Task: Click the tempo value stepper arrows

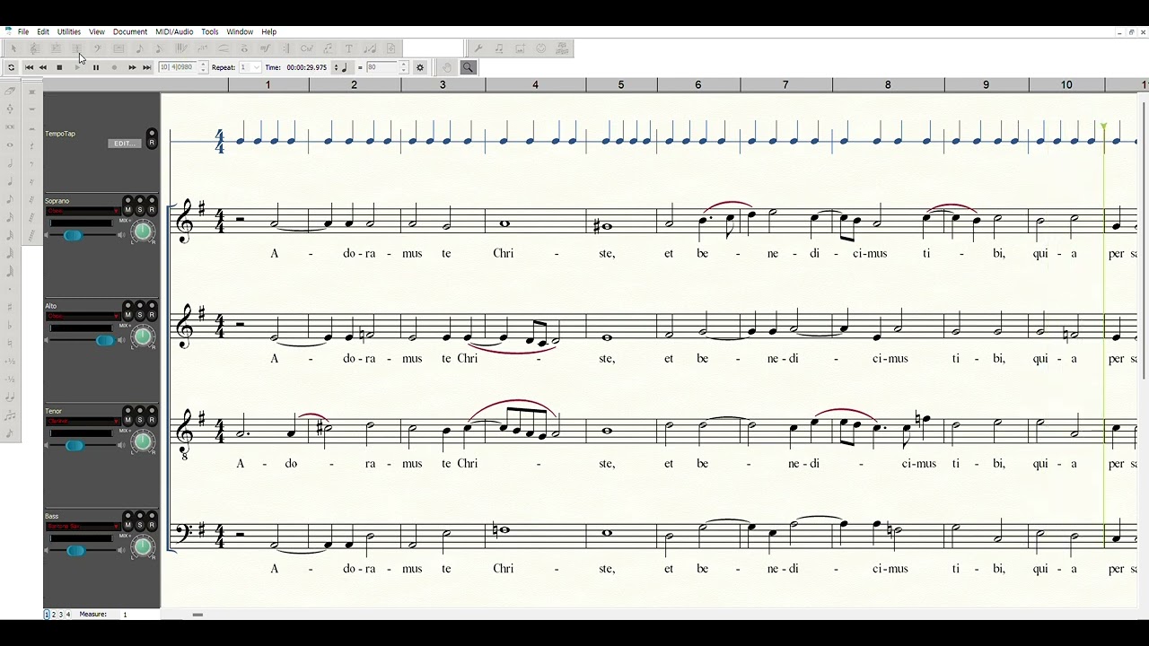Action: coord(404,67)
